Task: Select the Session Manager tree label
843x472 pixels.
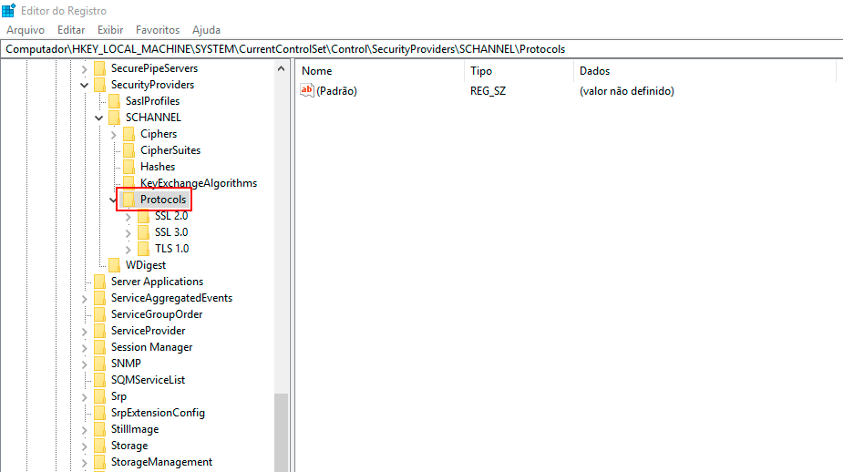Action: pos(151,347)
